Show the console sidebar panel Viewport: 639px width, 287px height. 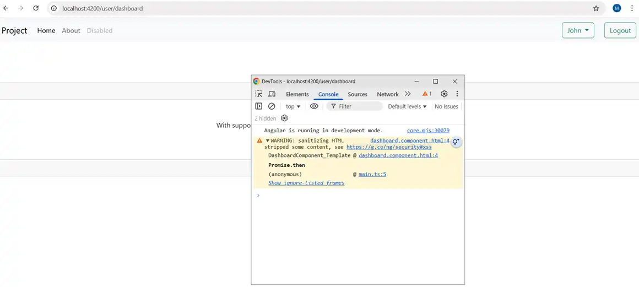tap(258, 106)
